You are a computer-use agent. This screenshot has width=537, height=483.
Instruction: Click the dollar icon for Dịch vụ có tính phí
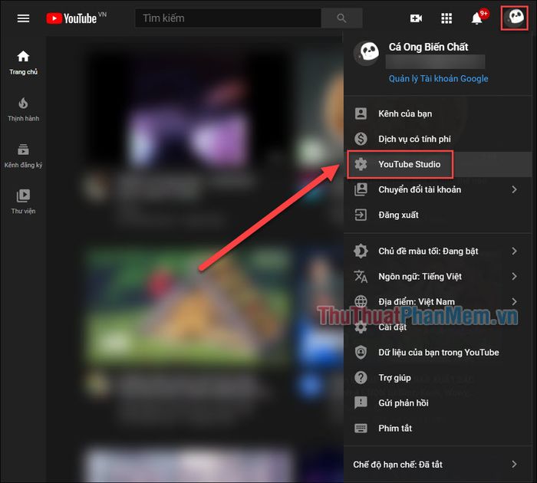(x=361, y=139)
